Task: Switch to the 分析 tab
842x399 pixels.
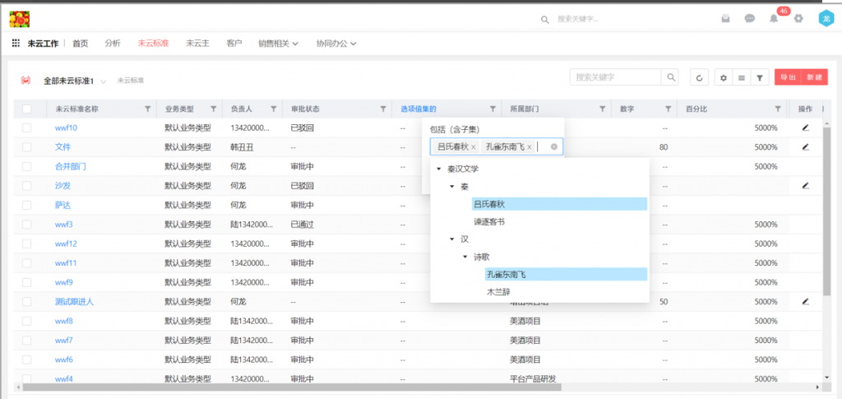Action: (113, 44)
